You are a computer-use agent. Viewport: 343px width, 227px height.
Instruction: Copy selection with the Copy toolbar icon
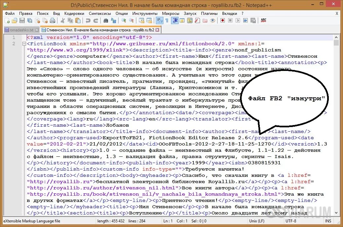pos(70,20)
